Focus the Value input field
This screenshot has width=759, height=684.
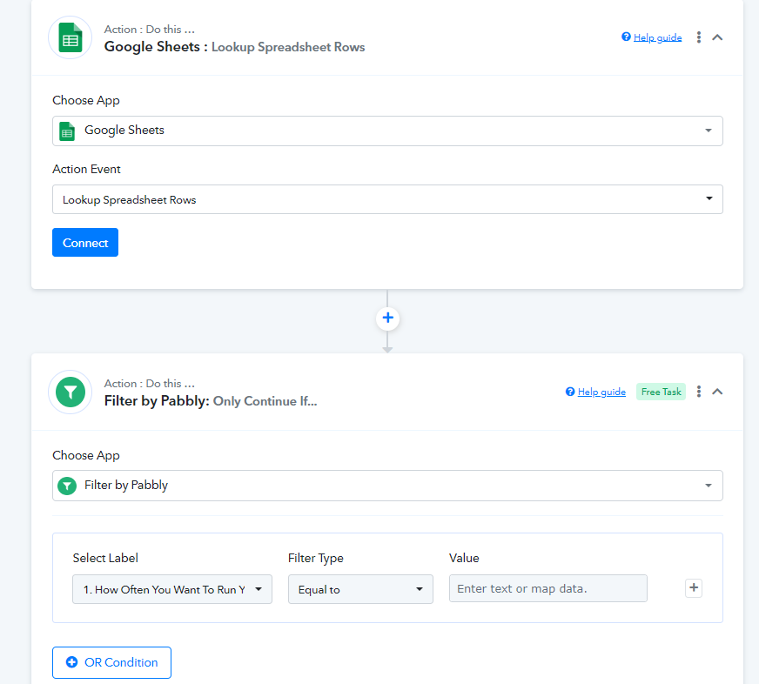(548, 588)
